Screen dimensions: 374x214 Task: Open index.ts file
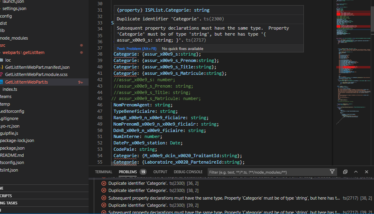pos(10,89)
